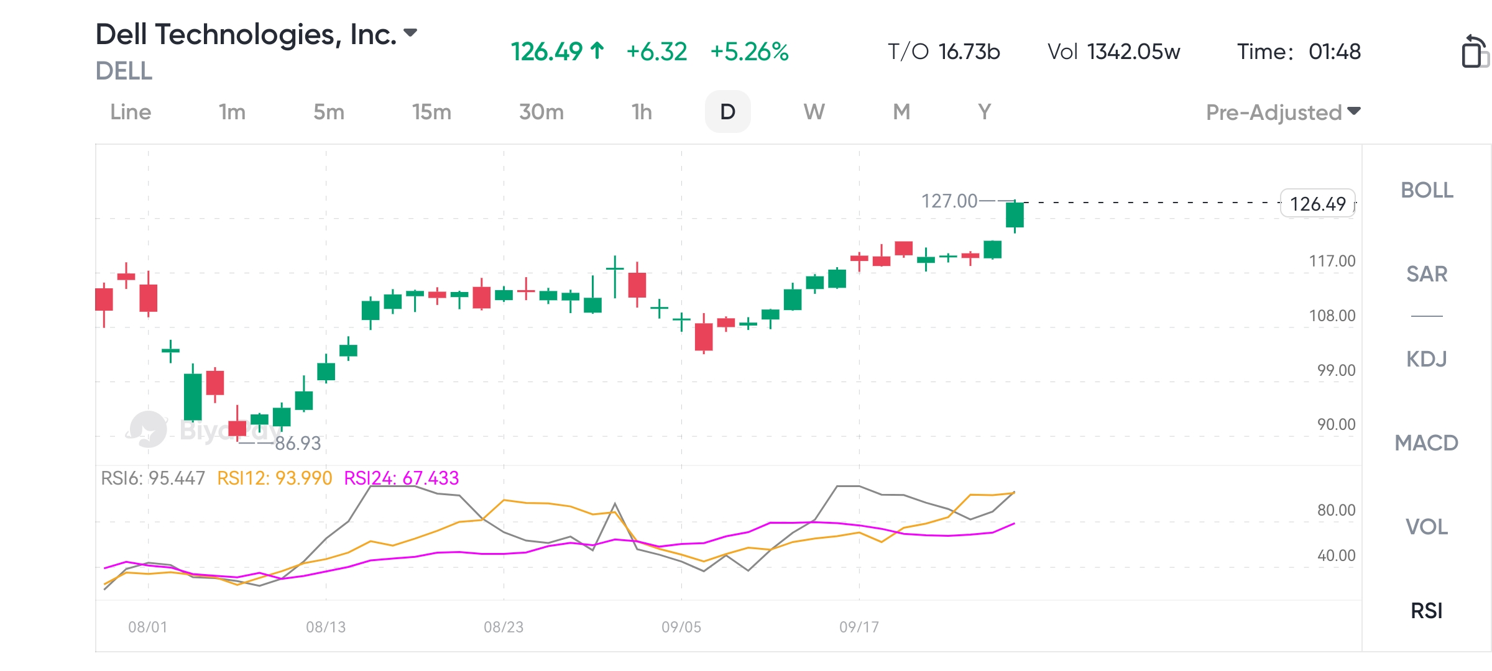Click the 90.00 price axis label
Screen dimensions: 1492x671
[1336, 424]
